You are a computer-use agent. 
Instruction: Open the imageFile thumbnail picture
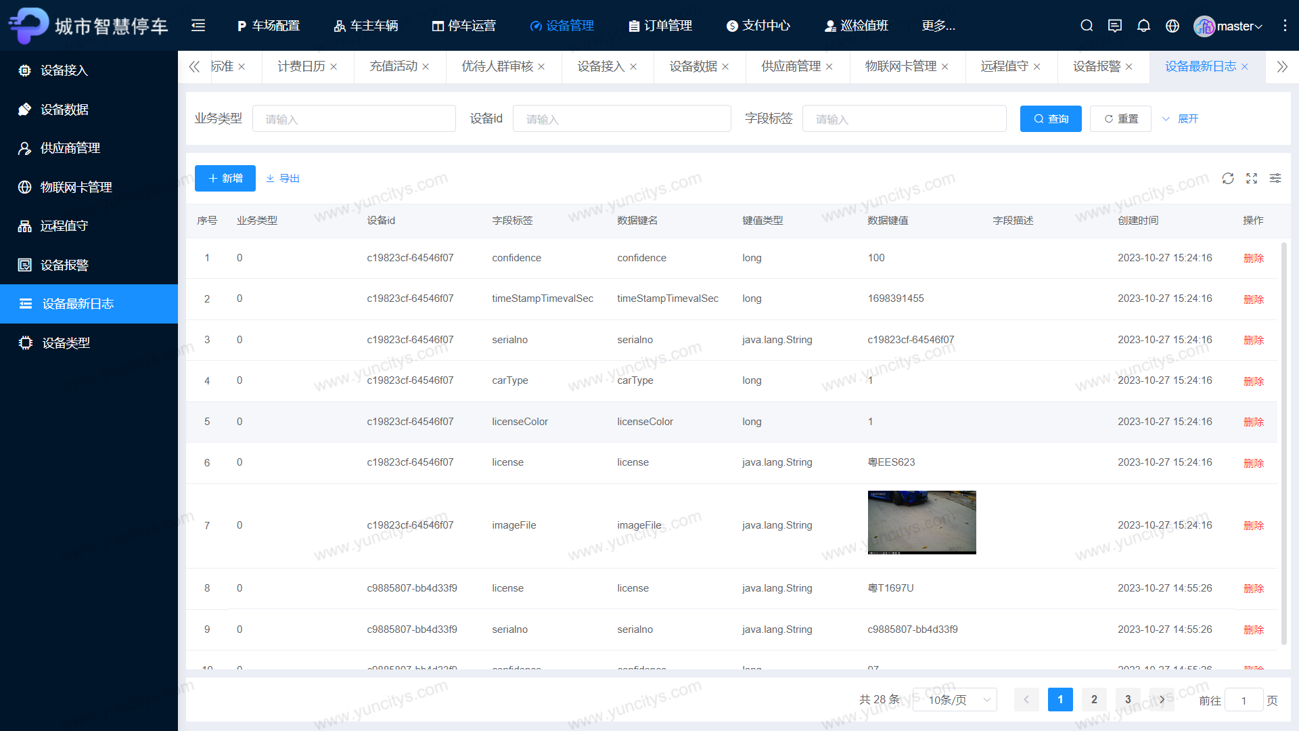(921, 523)
